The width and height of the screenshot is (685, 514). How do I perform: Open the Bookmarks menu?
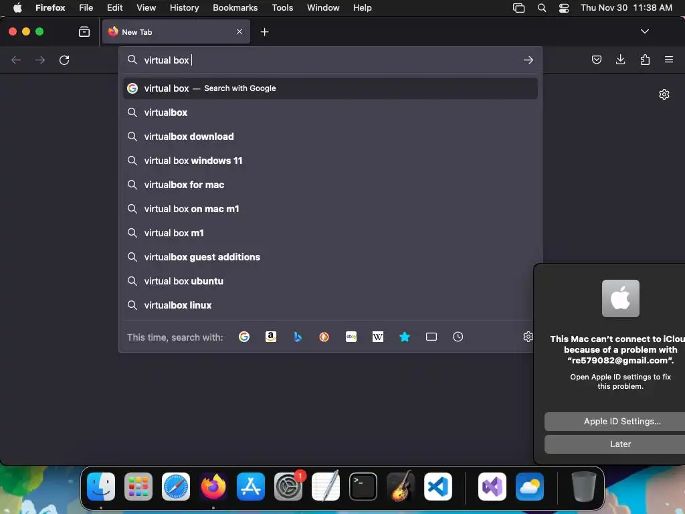[x=235, y=7]
